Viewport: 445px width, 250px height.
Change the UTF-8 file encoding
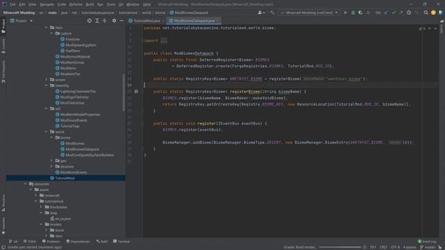395,247
